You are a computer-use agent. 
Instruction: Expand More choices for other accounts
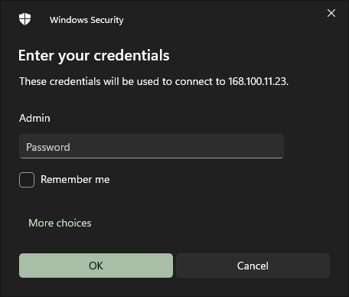60,223
